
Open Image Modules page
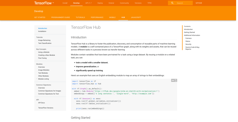tap(44, 70)
